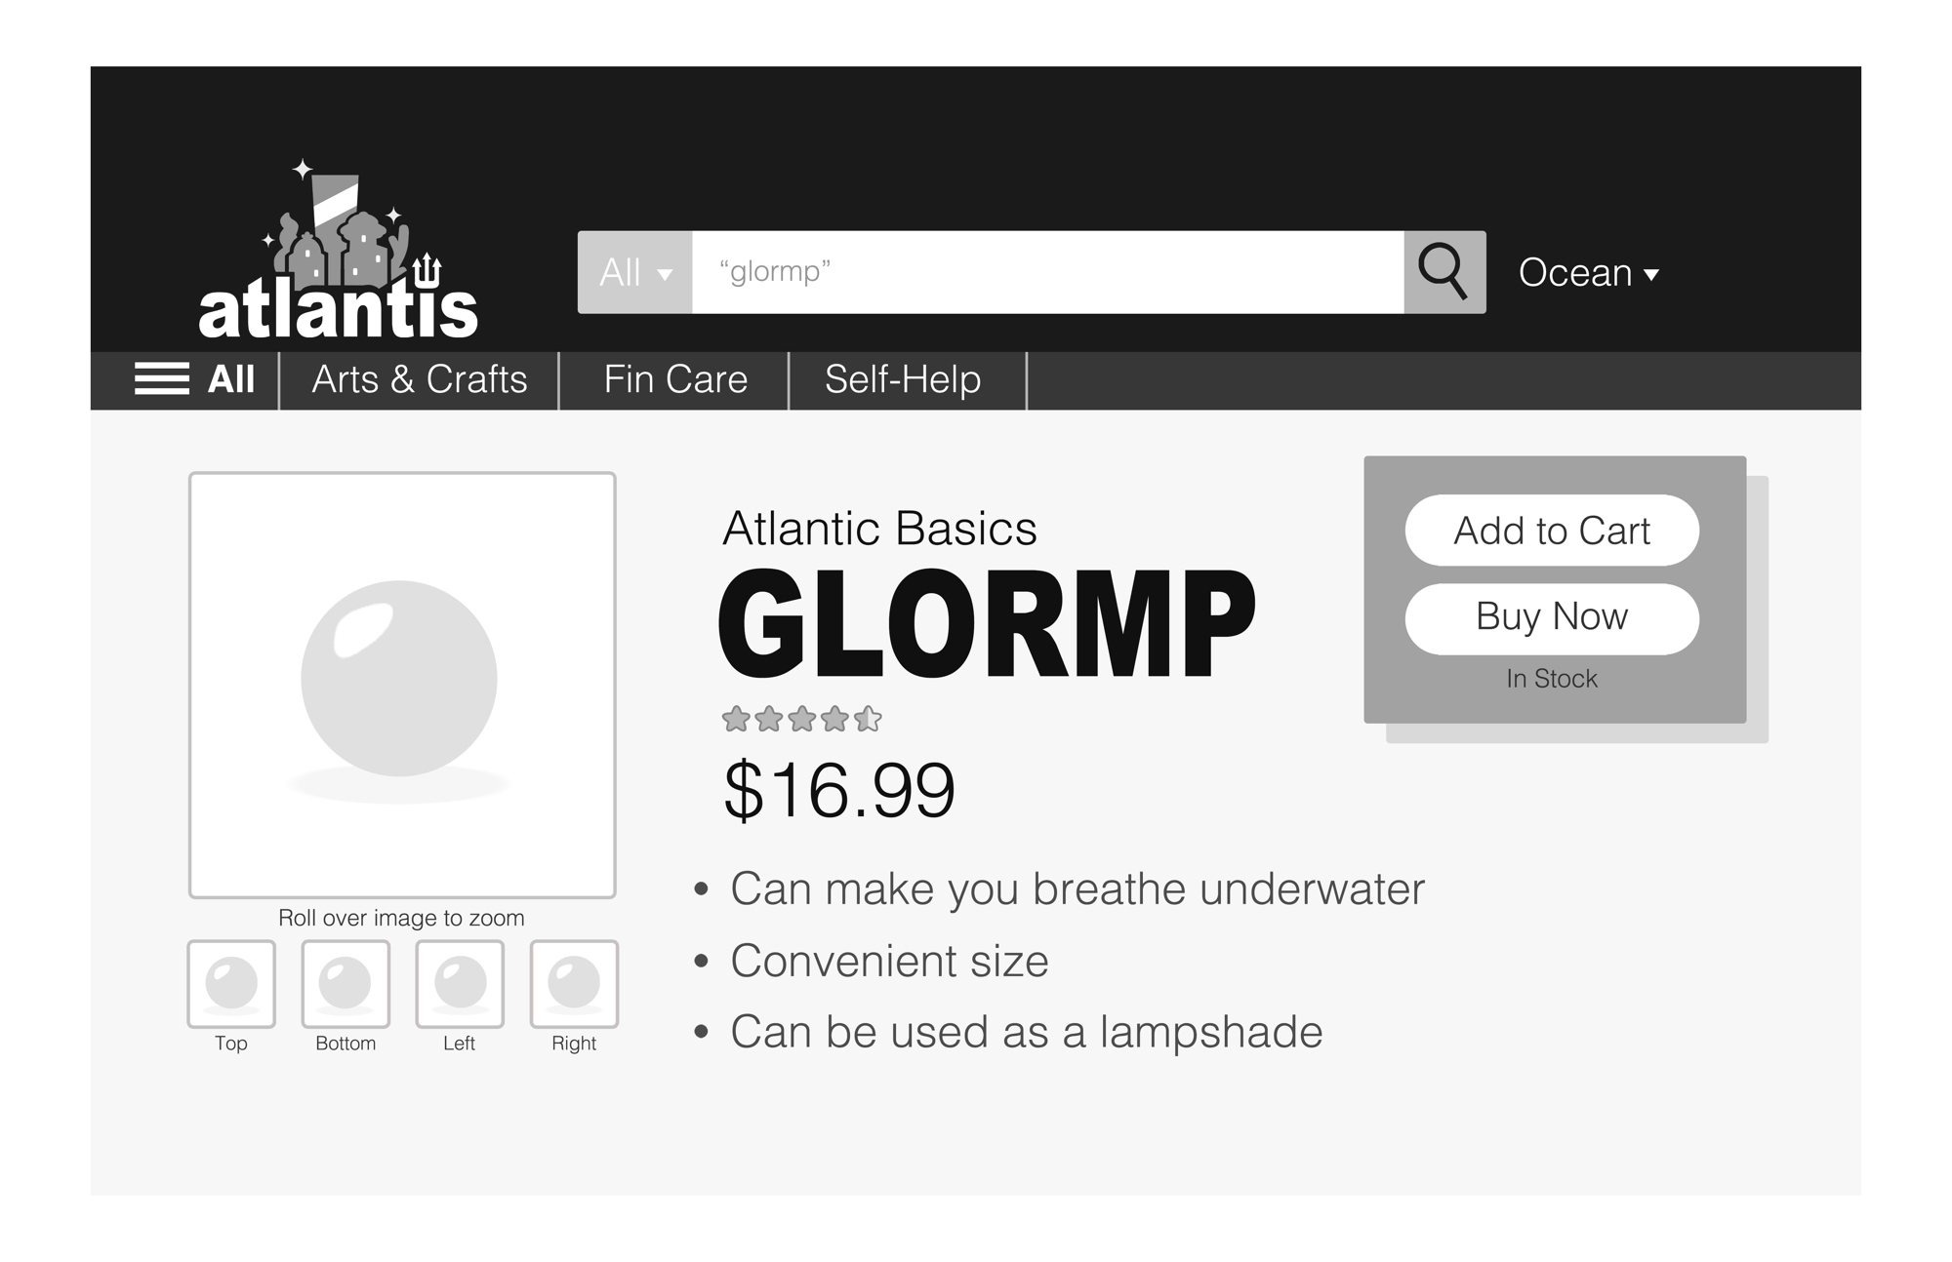
Task: Select the Right view thumbnail
Action: point(574,983)
